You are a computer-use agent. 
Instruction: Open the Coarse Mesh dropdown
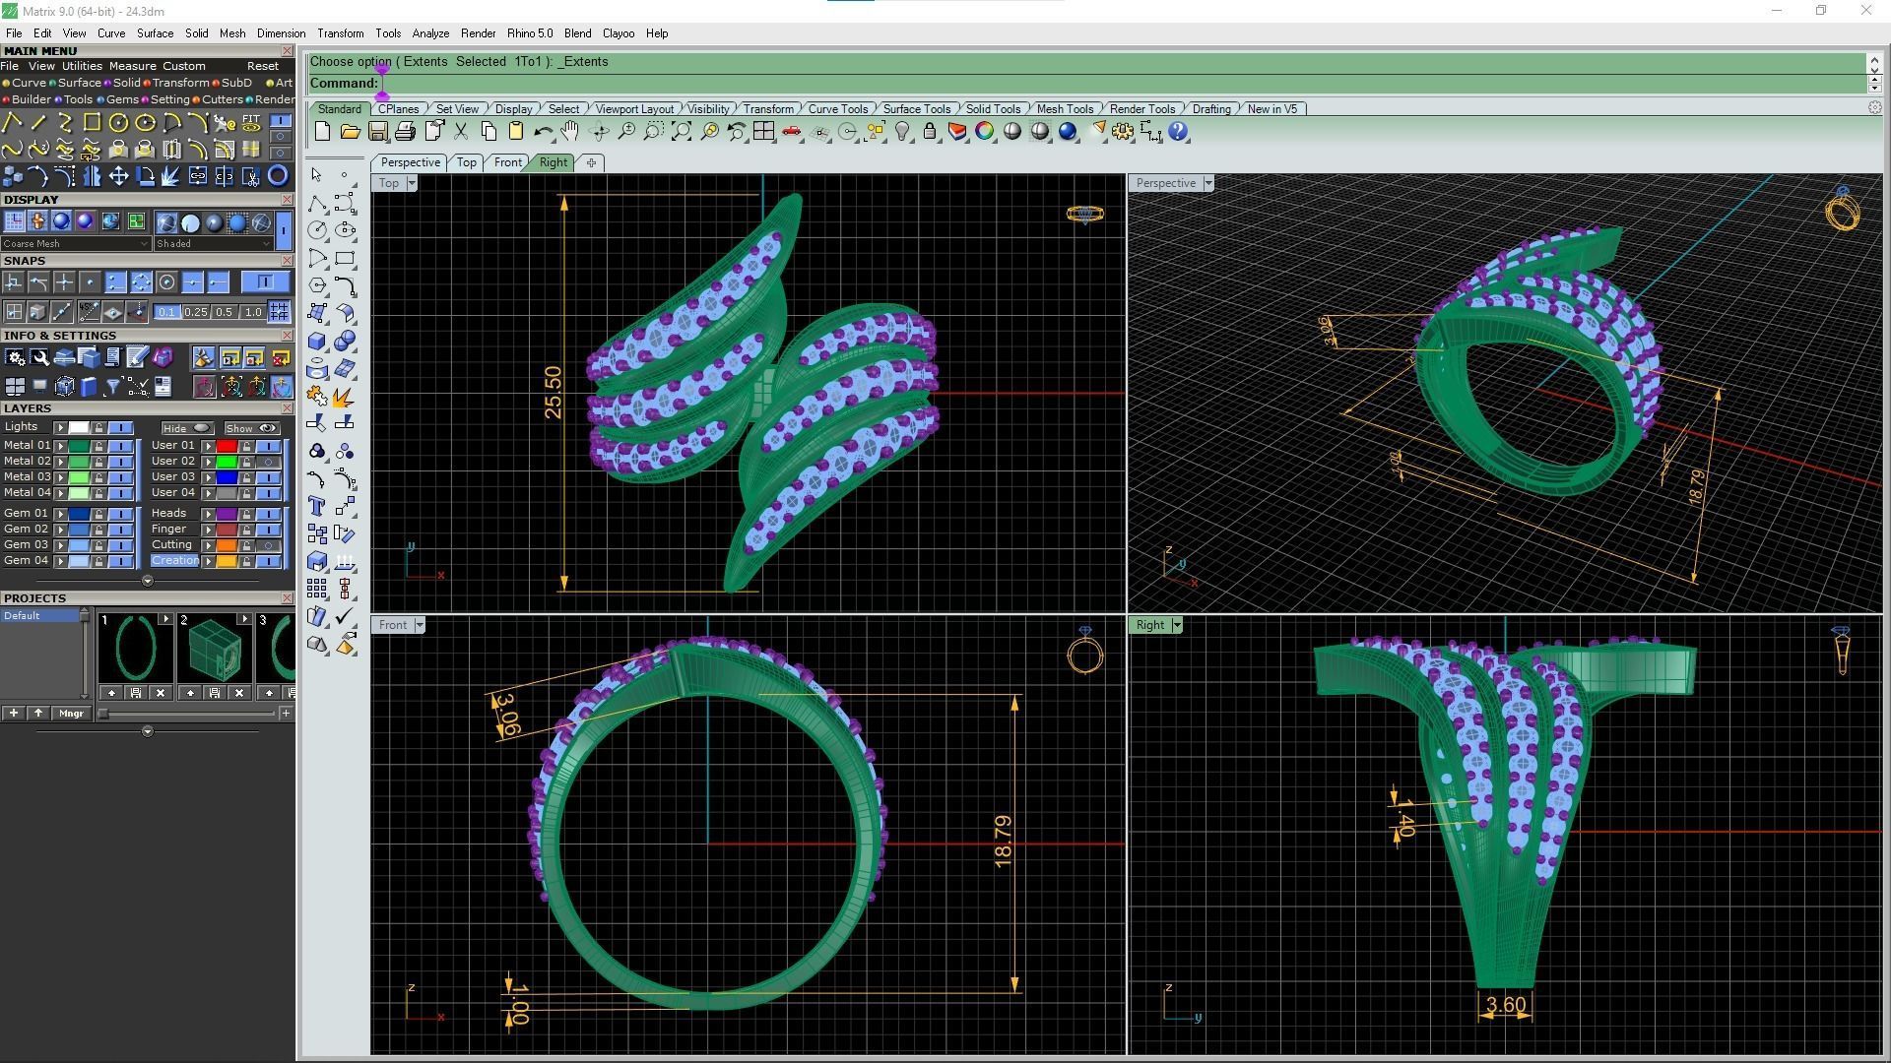click(x=75, y=243)
